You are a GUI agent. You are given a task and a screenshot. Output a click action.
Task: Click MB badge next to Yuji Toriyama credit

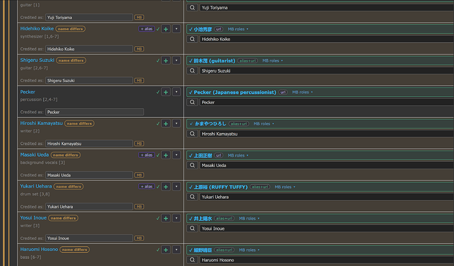(x=139, y=17)
